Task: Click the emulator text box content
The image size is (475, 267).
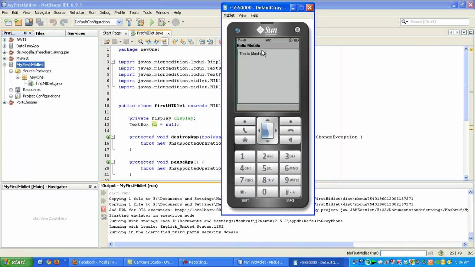Action: 268,76
